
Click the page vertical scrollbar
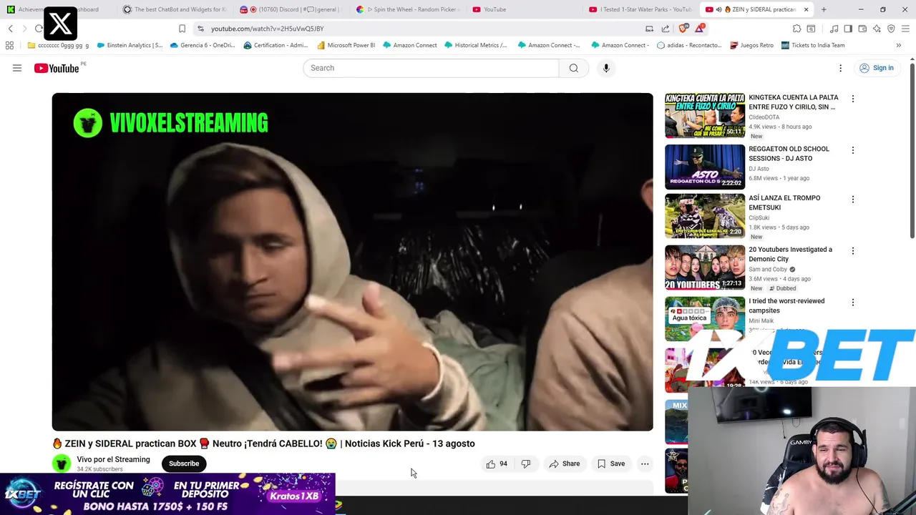click(912, 150)
